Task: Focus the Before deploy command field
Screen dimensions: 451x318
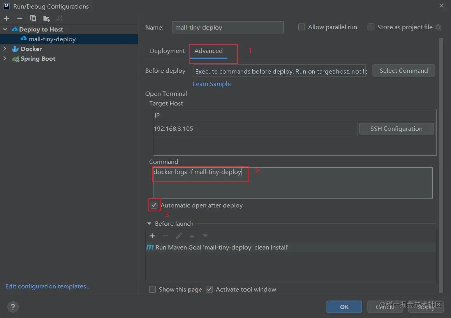Action: click(280, 71)
